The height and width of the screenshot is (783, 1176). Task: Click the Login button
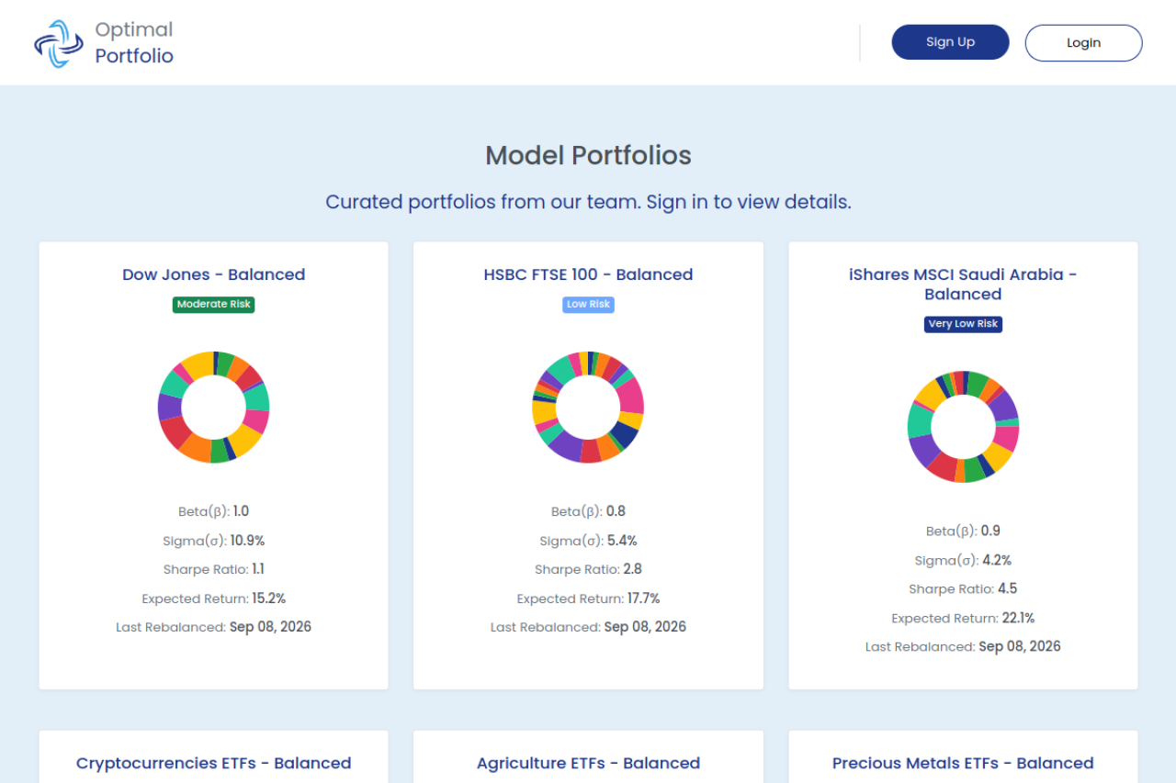click(1083, 43)
